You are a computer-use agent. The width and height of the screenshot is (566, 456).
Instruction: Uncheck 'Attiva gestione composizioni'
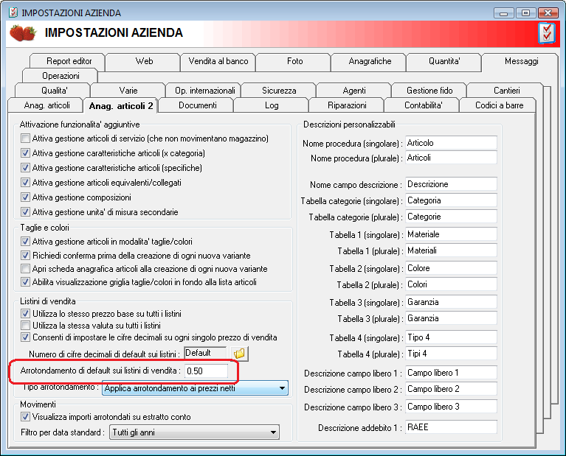(x=25, y=197)
